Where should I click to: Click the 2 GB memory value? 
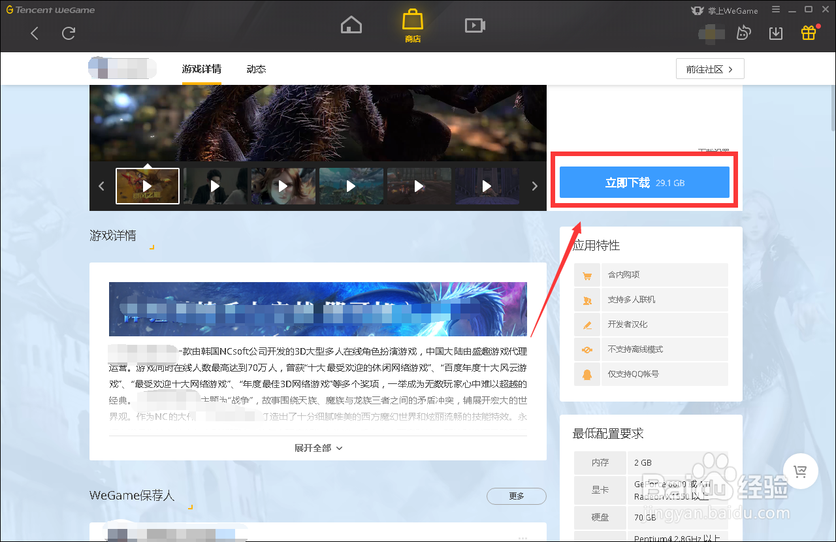pyautogui.click(x=643, y=462)
